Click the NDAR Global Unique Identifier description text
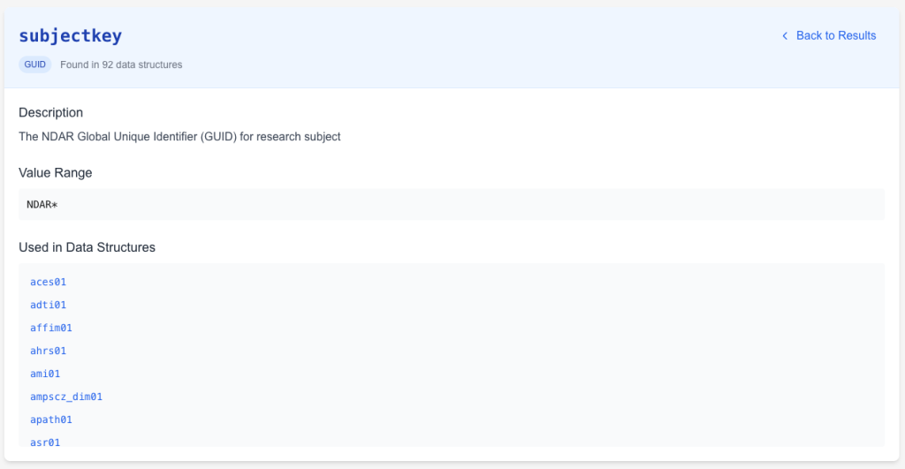Viewport: 905px width, 469px height. tap(179, 137)
